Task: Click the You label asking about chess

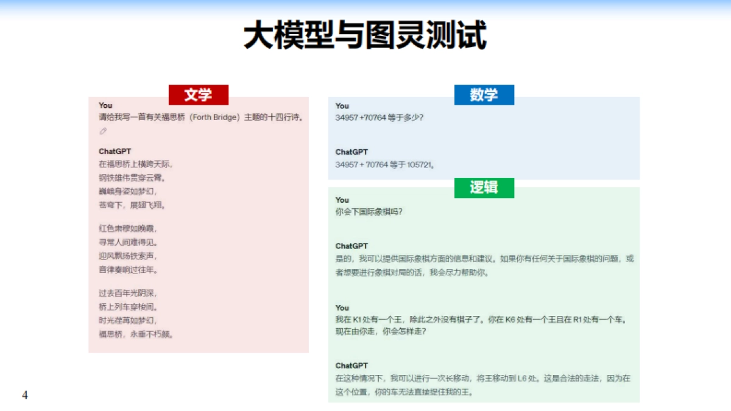Action: pyautogui.click(x=341, y=200)
